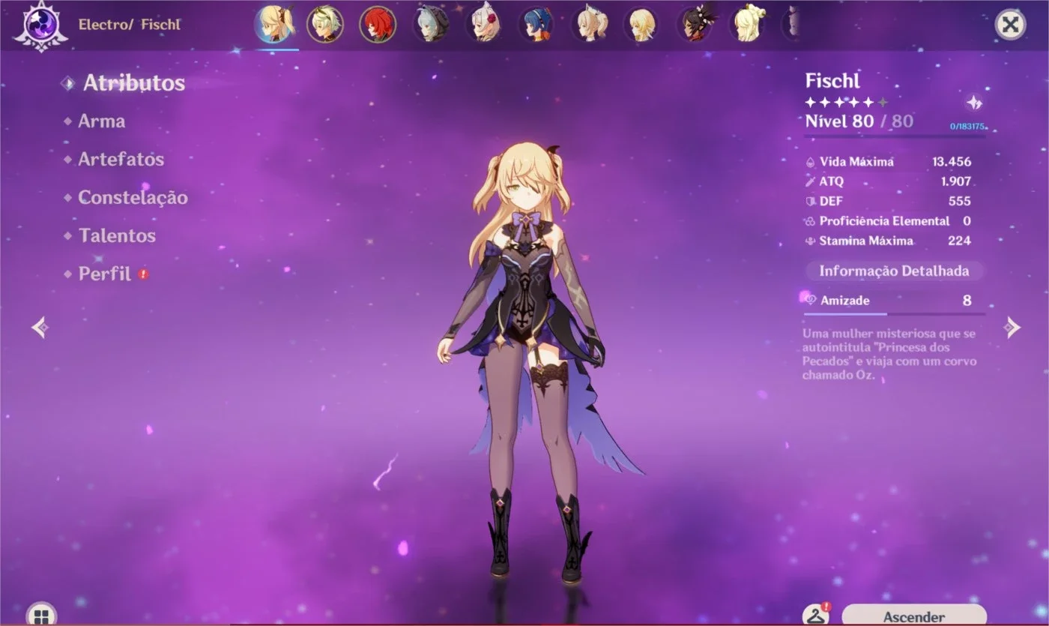Image resolution: width=1049 pixels, height=626 pixels.
Task: Click the Fischl character model
Action: pos(529,364)
